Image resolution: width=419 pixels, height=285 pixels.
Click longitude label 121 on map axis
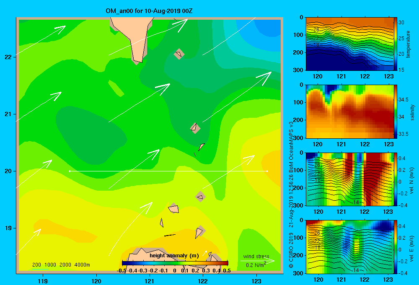point(150,281)
